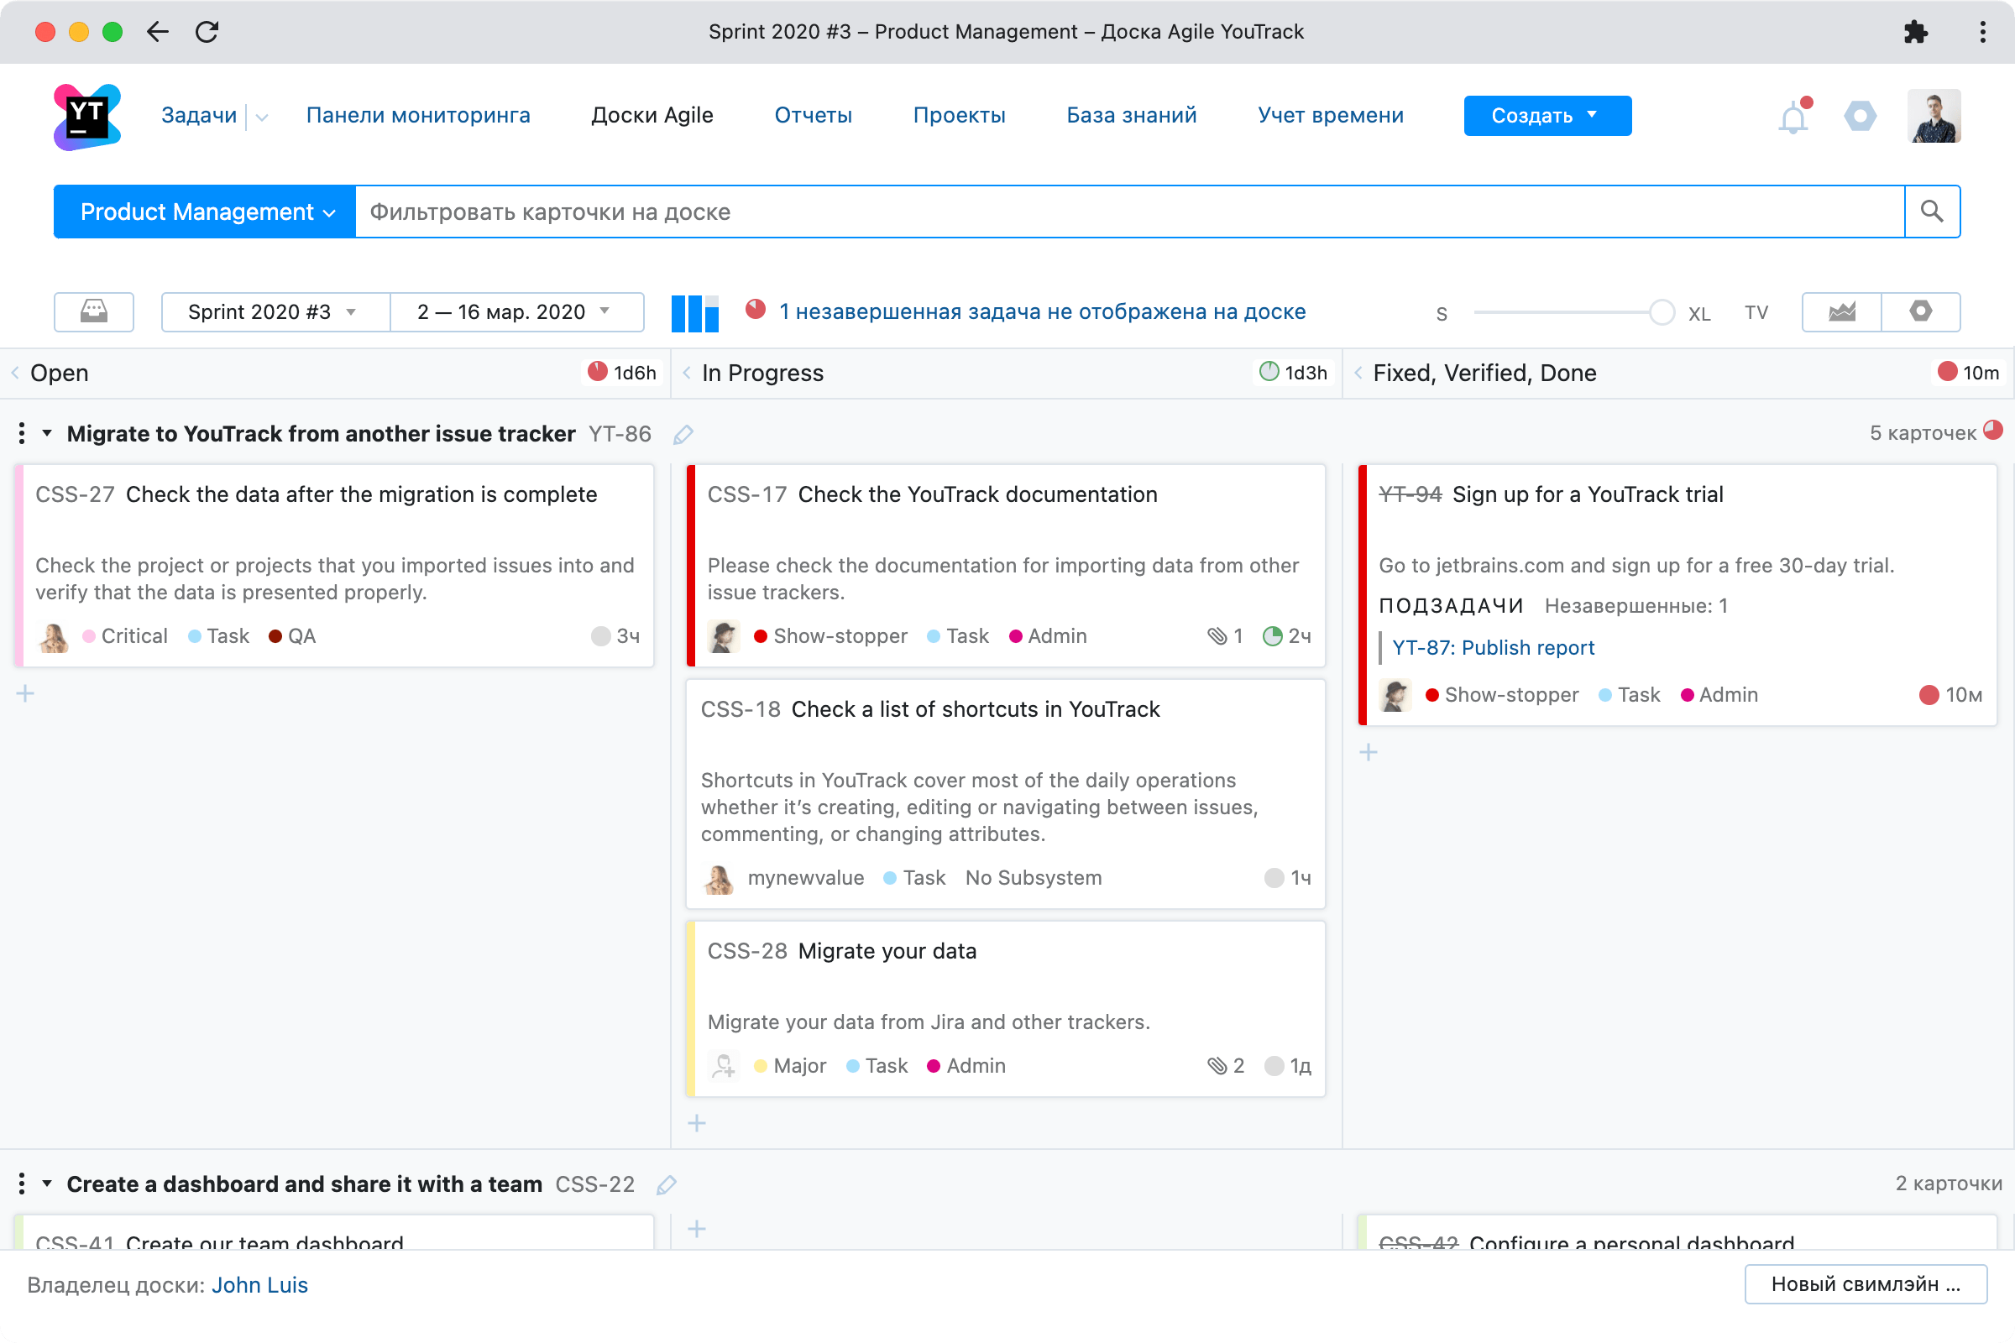Click the attachment icon on CSS-28
This screenshot has height=1343, width=2015.
(1217, 1066)
